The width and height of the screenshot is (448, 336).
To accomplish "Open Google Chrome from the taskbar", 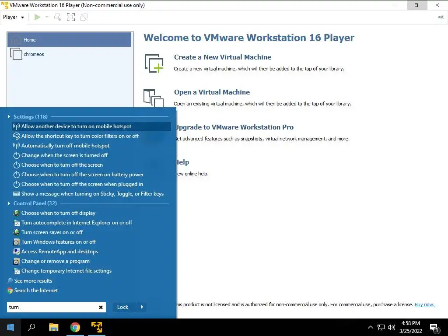I will click(75, 327).
